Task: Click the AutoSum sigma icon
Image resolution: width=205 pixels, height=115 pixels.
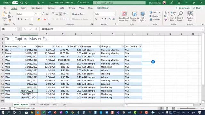Action: (x=166, y=12)
